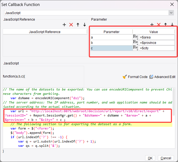Move the JavaScript Reference entry down
This screenshot has width=178, height=162.
[85, 25]
